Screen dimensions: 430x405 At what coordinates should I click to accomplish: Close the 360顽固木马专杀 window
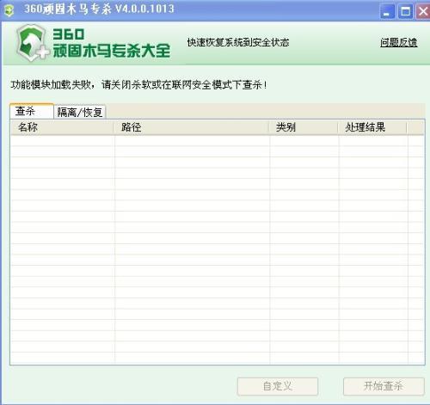pyautogui.click(x=423, y=11)
